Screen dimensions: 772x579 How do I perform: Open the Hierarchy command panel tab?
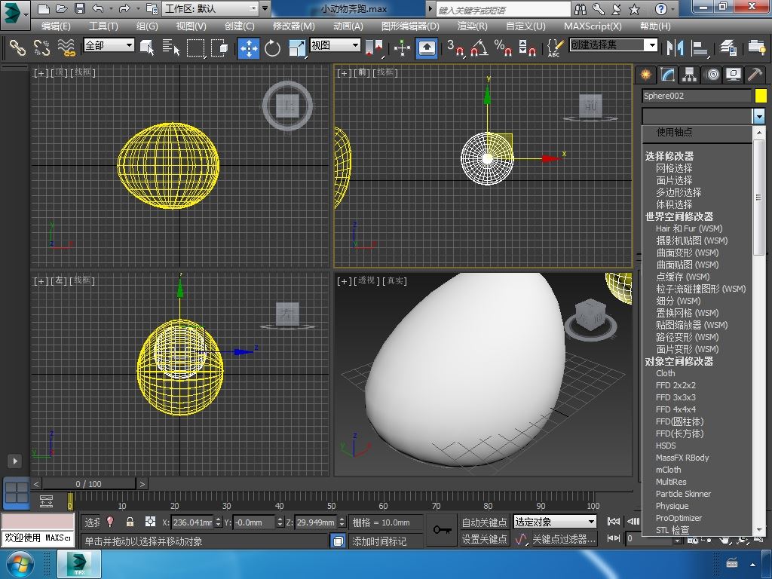[x=689, y=75]
